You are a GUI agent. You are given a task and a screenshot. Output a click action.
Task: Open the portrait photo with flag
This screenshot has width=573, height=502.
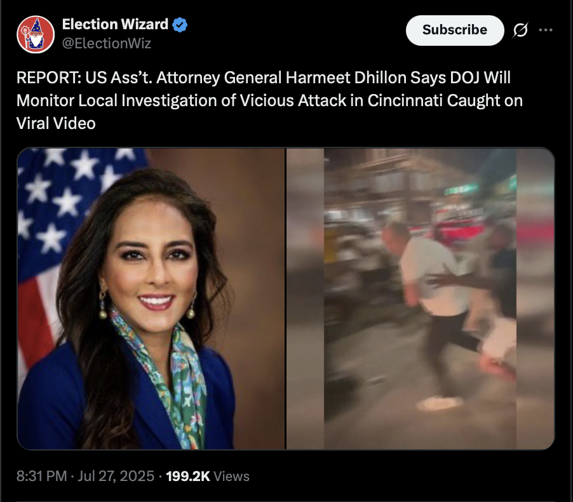click(x=151, y=299)
